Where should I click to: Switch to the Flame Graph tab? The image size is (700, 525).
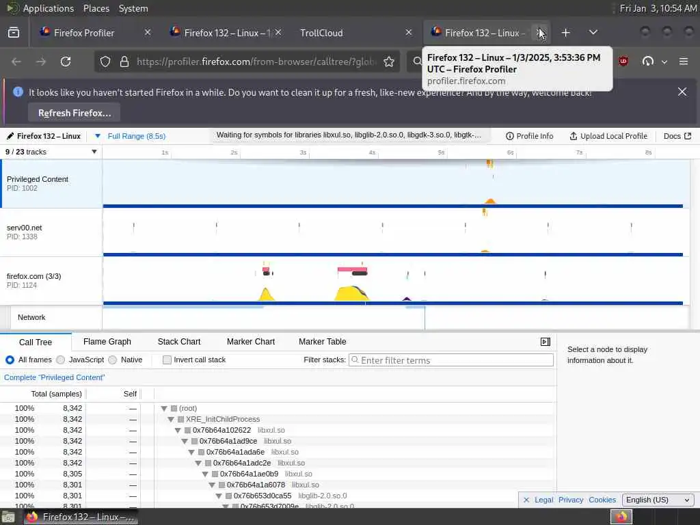[x=107, y=342]
